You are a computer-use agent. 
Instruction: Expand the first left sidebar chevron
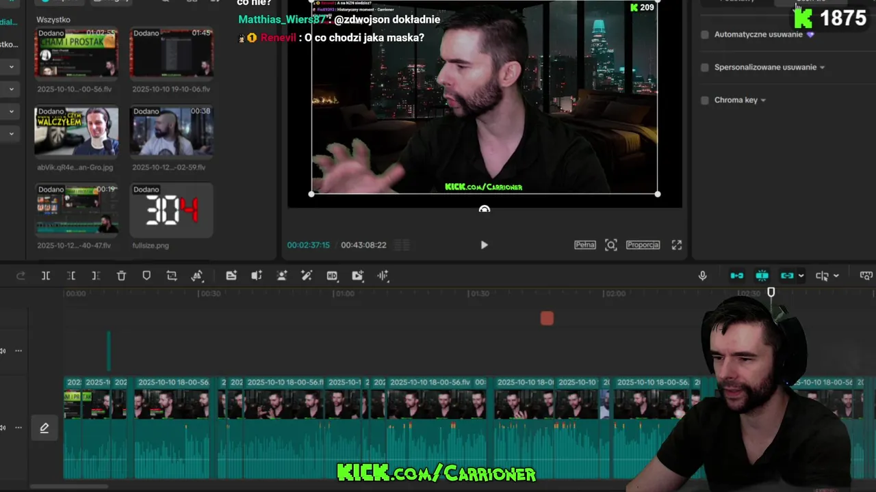tap(12, 67)
